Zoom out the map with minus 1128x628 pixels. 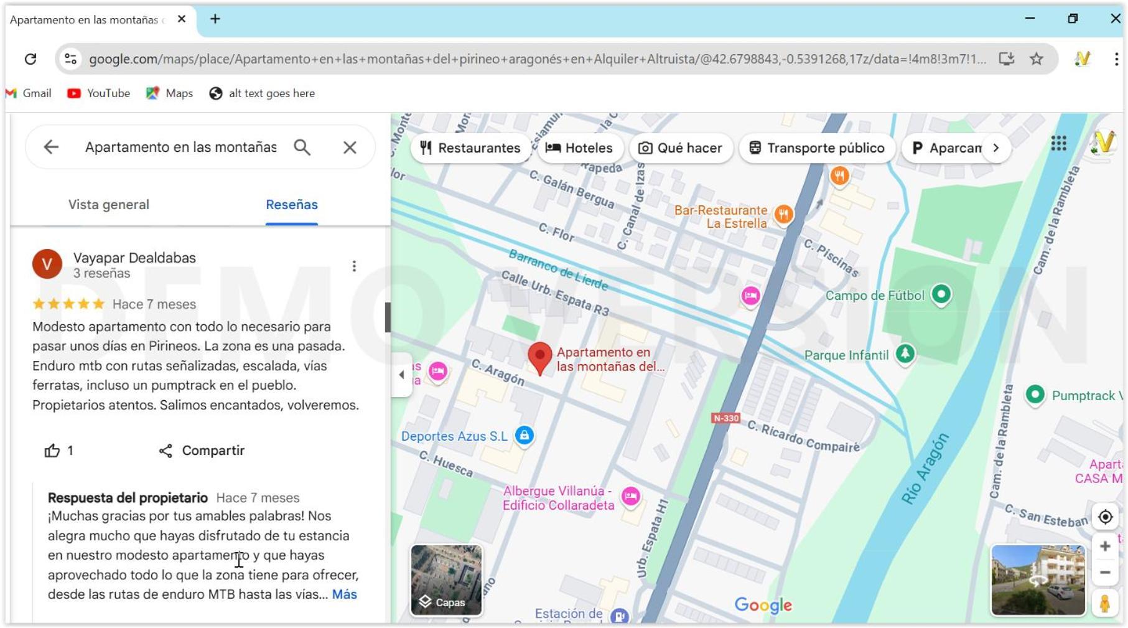coord(1105,573)
